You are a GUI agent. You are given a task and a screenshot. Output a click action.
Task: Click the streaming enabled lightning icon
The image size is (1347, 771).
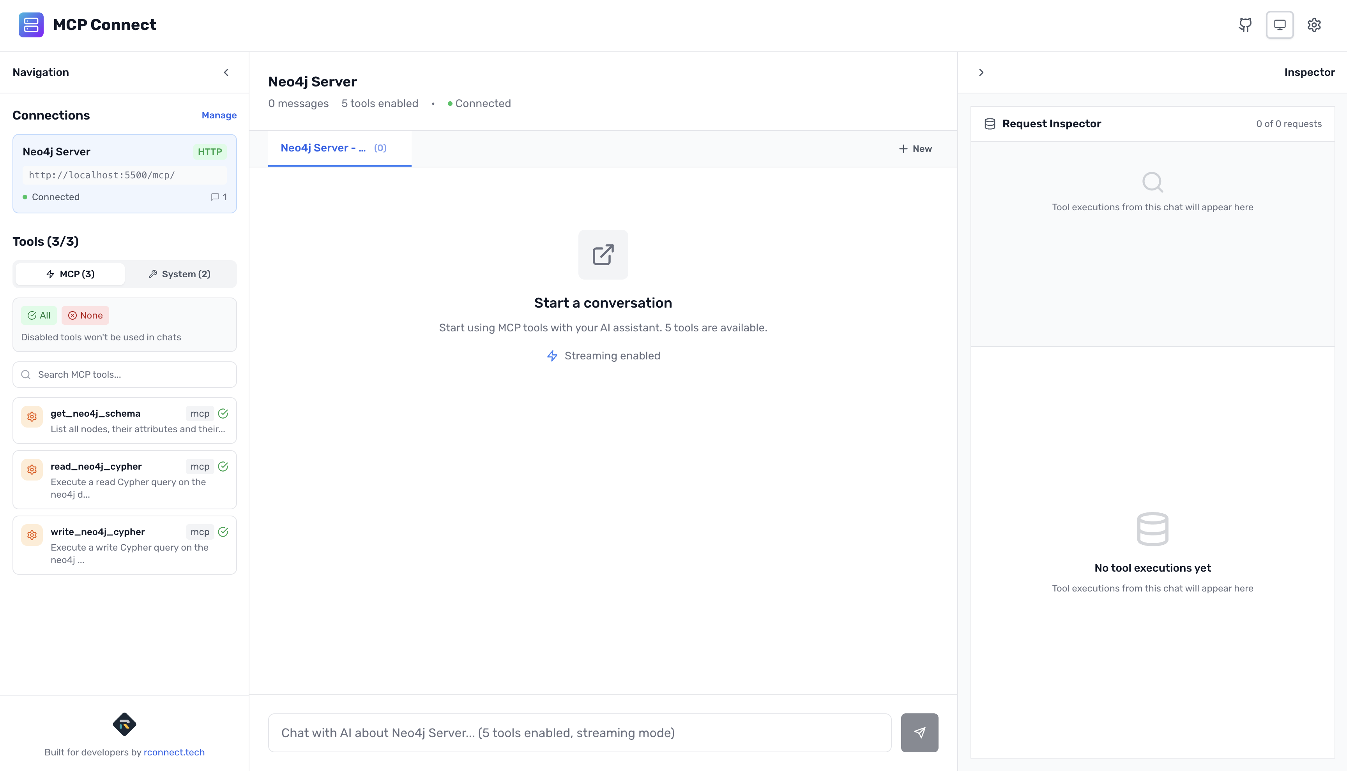(553, 356)
